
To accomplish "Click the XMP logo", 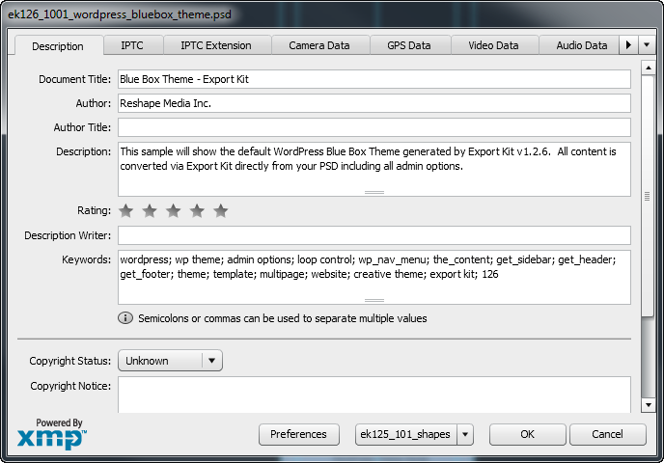I will point(52,438).
